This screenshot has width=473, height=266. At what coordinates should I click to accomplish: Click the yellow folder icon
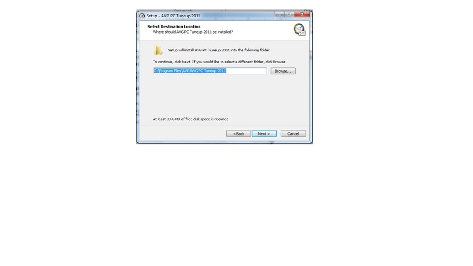tap(158, 50)
